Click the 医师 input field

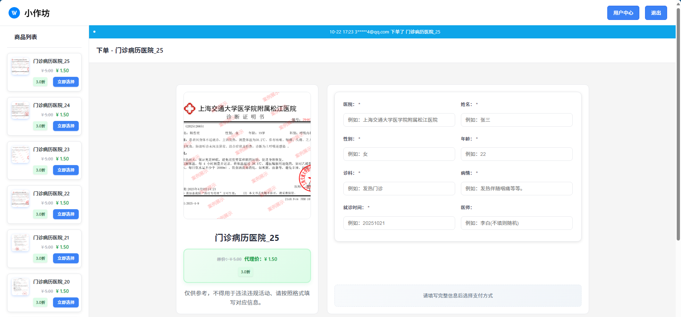pos(516,223)
